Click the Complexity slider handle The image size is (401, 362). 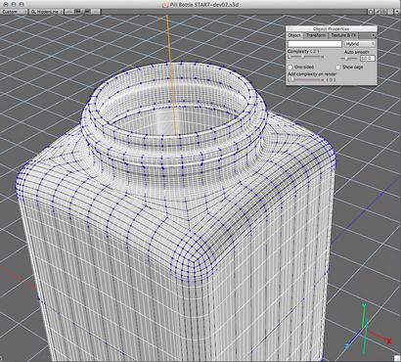coord(303,57)
